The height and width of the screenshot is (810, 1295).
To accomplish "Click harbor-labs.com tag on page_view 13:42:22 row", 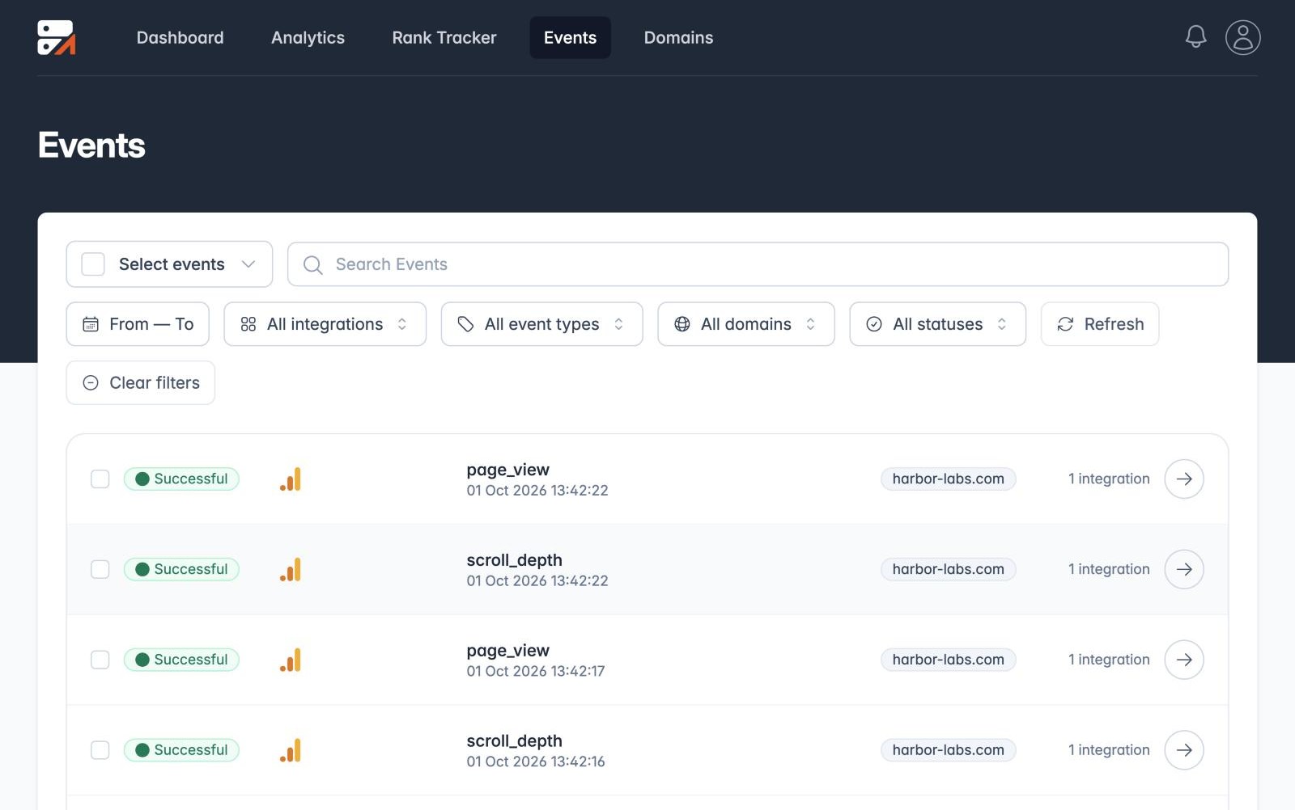I will coord(948,479).
